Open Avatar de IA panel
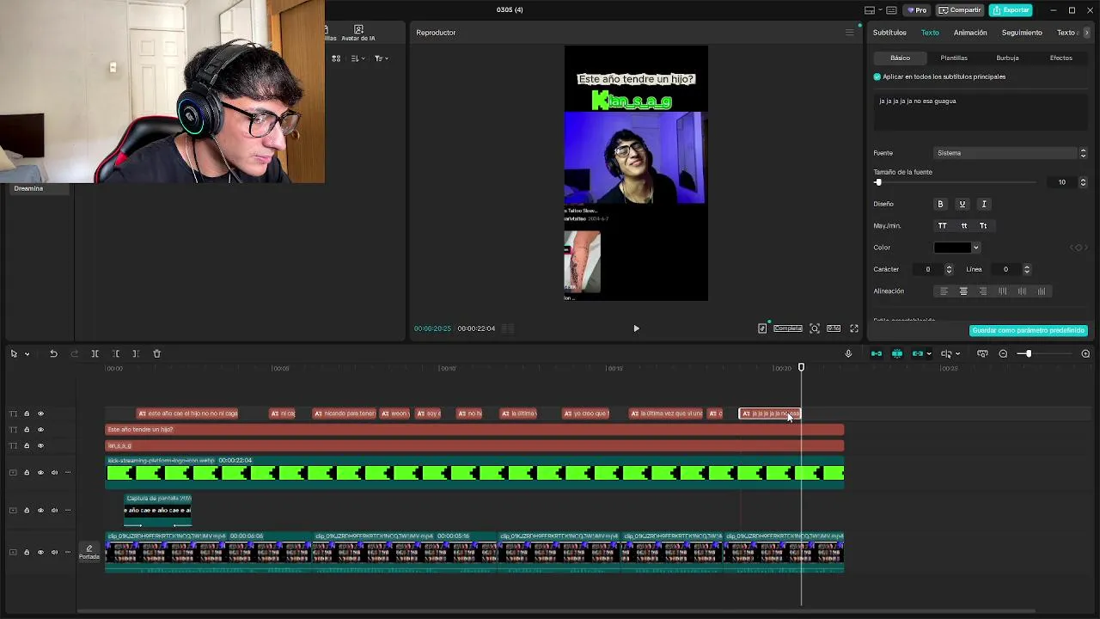Screen dimensions: 1100x619 (358, 34)
